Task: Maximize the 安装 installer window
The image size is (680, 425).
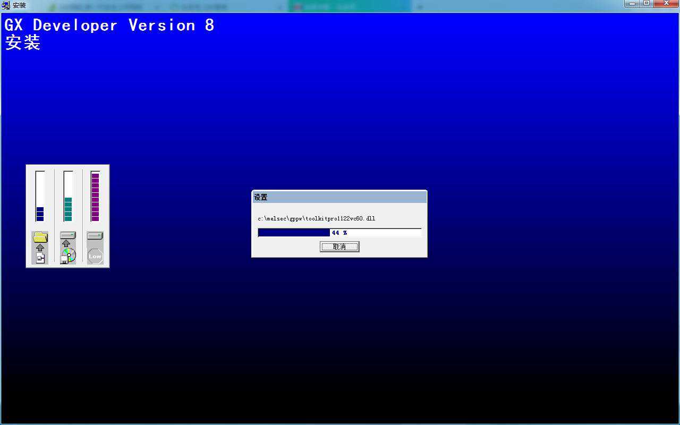Action: (647, 4)
